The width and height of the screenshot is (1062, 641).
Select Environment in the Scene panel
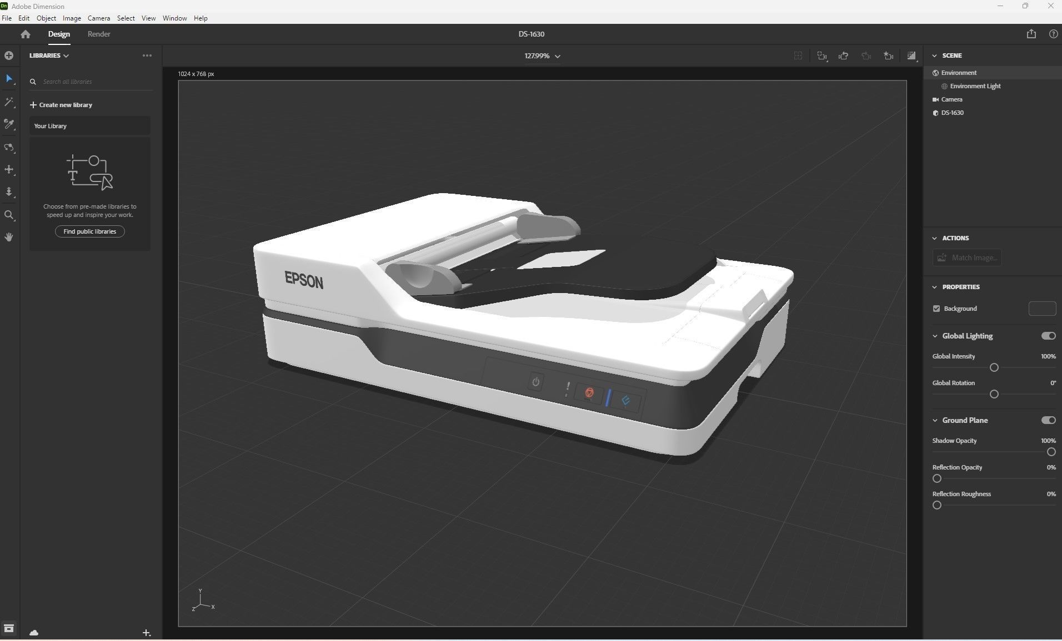point(993,73)
